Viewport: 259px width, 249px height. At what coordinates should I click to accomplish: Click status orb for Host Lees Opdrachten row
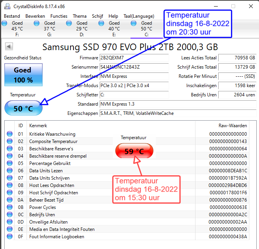(10, 185)
